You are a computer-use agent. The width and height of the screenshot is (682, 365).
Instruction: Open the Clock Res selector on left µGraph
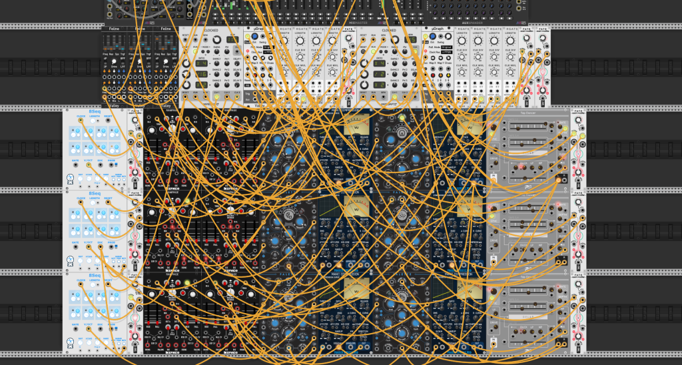(269, 52)
